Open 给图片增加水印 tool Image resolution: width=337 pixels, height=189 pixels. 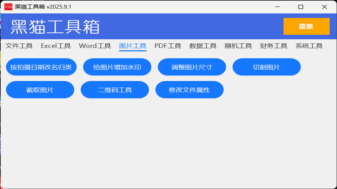117,67
